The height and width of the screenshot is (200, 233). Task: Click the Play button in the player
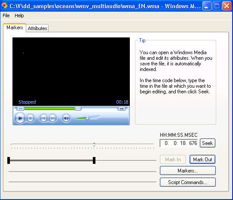point(20,118)
